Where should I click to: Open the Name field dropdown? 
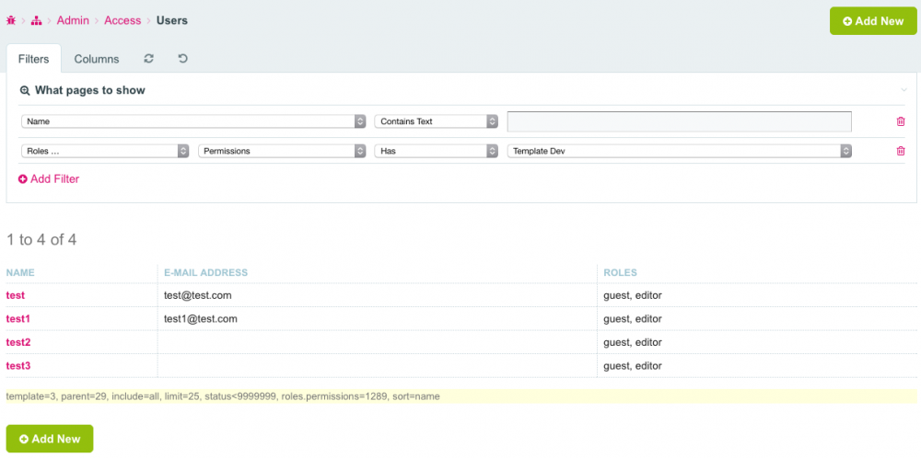pos(193,121)
